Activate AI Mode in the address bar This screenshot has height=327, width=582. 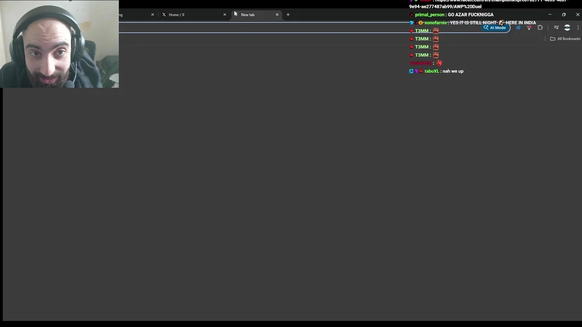(495, 28)
